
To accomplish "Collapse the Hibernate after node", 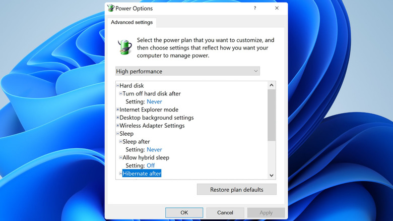I will [120, 173].
